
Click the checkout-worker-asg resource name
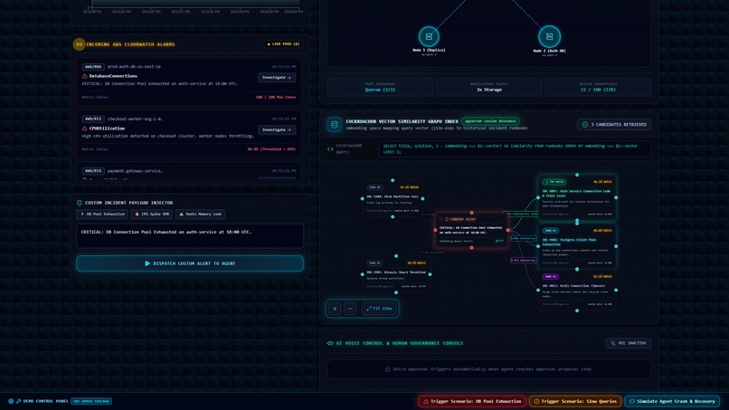[x=135, y=119]
